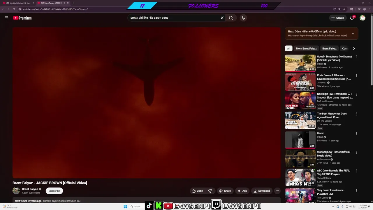
Task: Open options for Wolfacejoeyy luvu2 video
Action: [x=357, y=152]
